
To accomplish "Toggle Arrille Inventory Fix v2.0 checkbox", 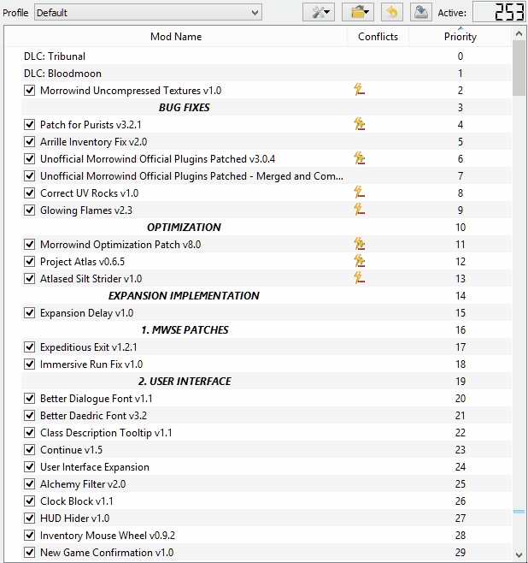I will pyautogui.click(x=29, y=142).
